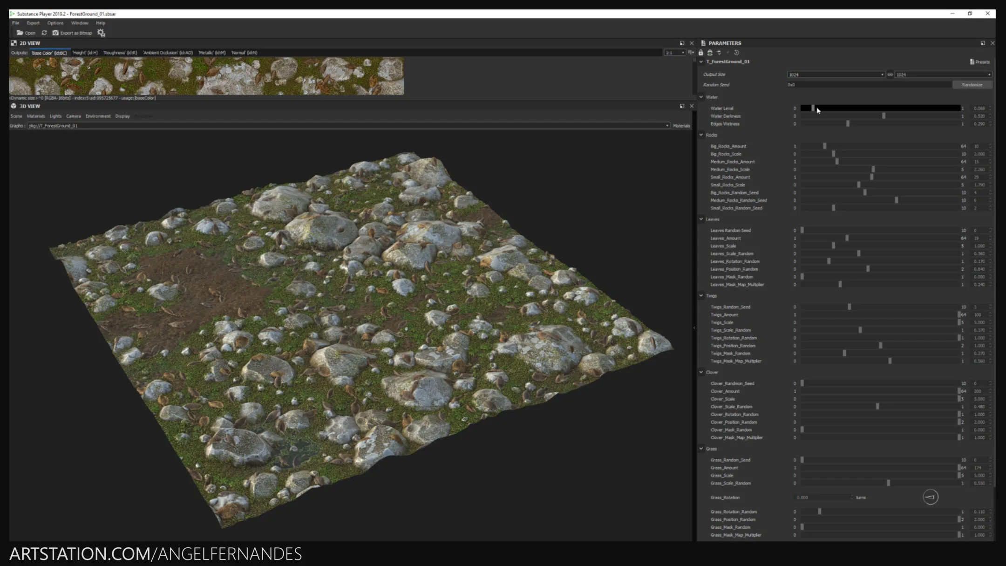Screen dimensions: 1006x566
Task: Click the Export as Bitmap camera icon
Action: [56, 33]
